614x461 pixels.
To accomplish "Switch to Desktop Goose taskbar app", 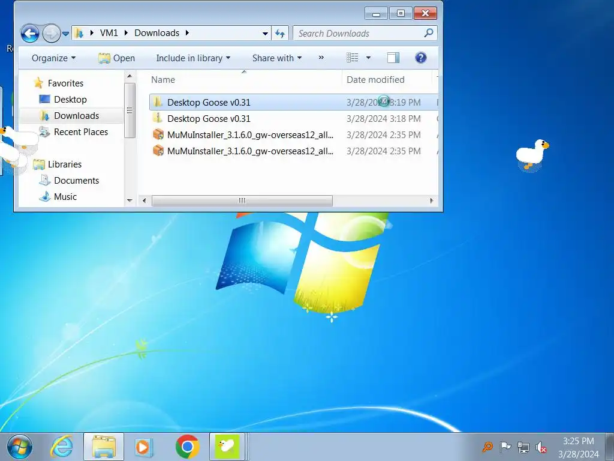I will 227,447.
